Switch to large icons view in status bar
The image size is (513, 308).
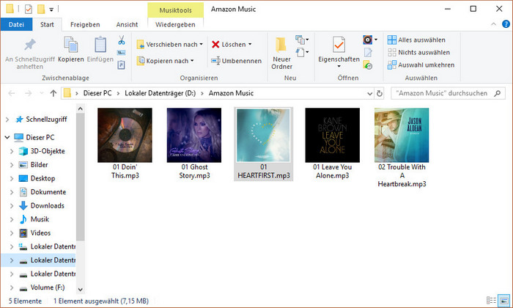(x=503, y=300)
